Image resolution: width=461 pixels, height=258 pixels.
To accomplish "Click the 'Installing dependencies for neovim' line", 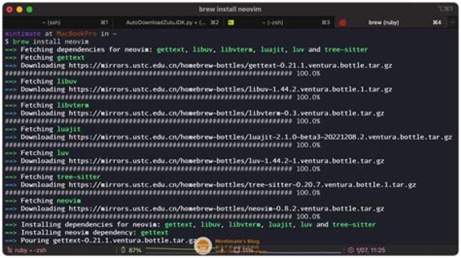I will pos(191,225).
